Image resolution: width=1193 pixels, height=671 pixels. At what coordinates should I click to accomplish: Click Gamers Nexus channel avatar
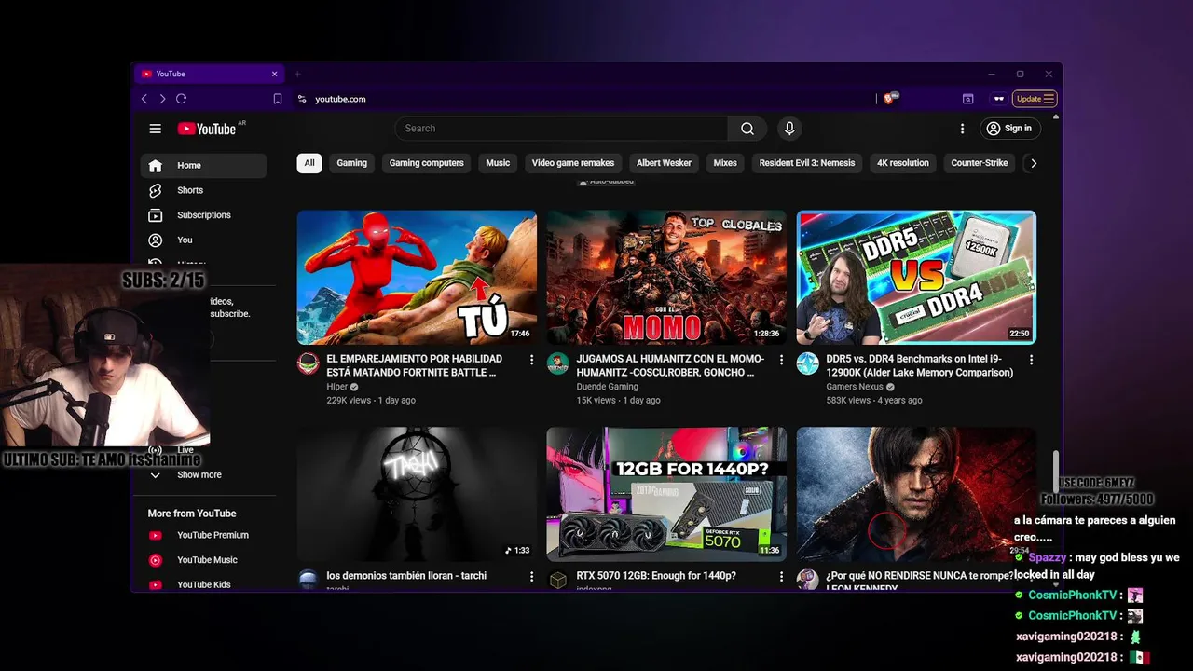click(808, 363)
